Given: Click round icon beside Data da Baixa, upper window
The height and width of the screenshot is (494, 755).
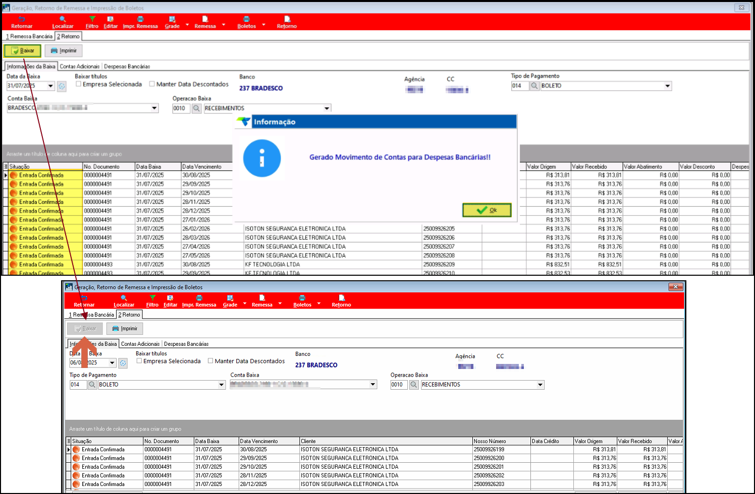Looking at the screenshot, I should pyautogui.click(x=62, y=86).
